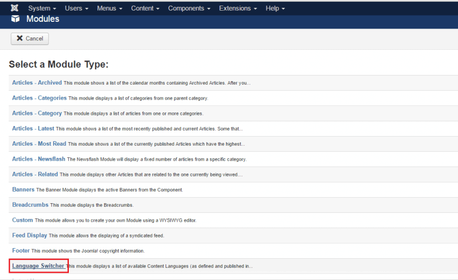
Task: Open the Menus dropdown
Action: (110, 8)
